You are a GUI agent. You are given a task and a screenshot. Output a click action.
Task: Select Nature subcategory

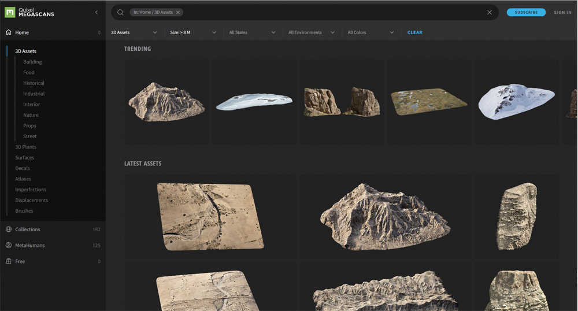pyautogui.click(x=31, y=116)
